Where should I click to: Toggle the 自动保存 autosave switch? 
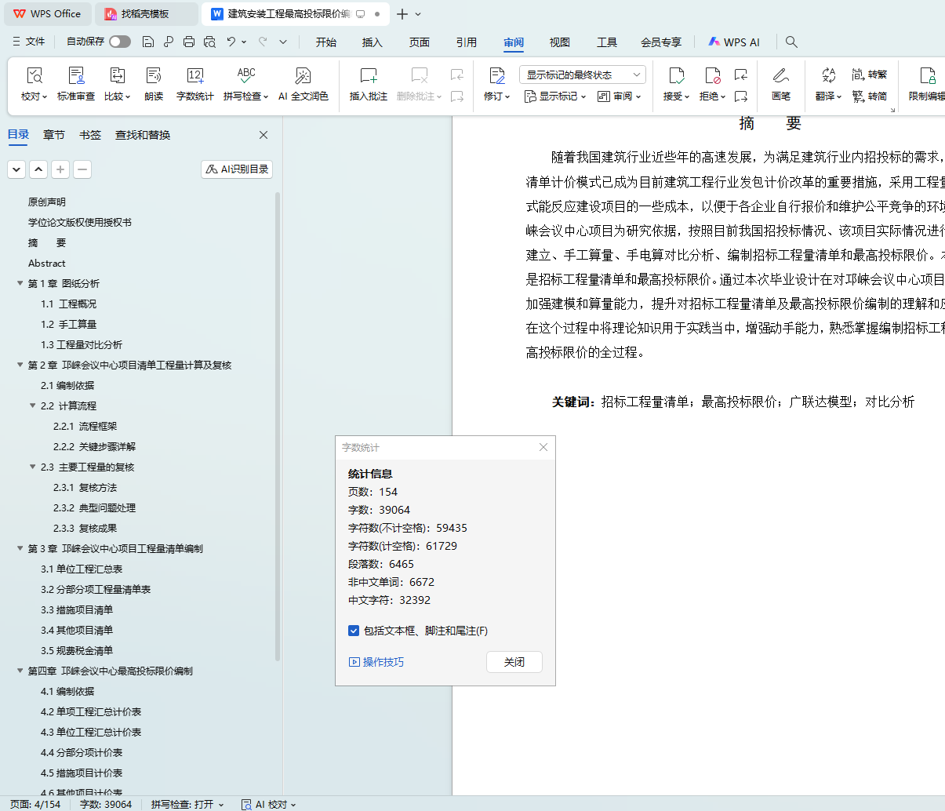[120, 42]
